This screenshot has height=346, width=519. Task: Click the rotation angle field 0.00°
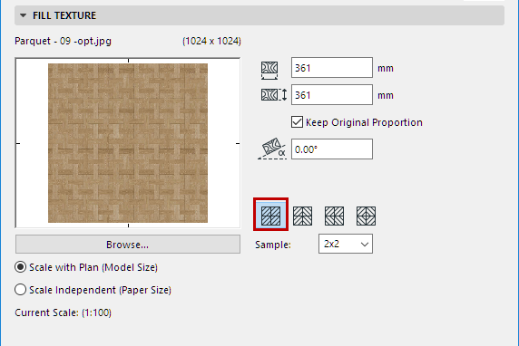click(x=332, y=149)
